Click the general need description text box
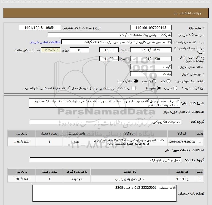The height and width of the screenshot is (205, 212). tap(104, 103)
